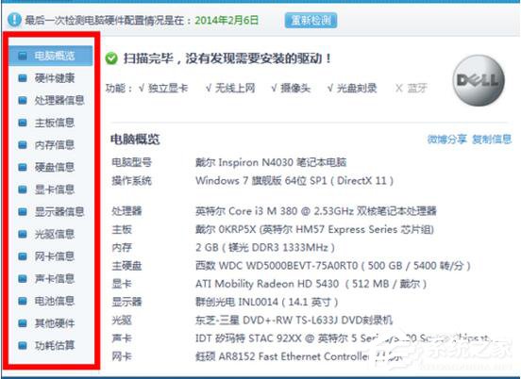Click the 主板信息 sidebar icon

(23, 123)
